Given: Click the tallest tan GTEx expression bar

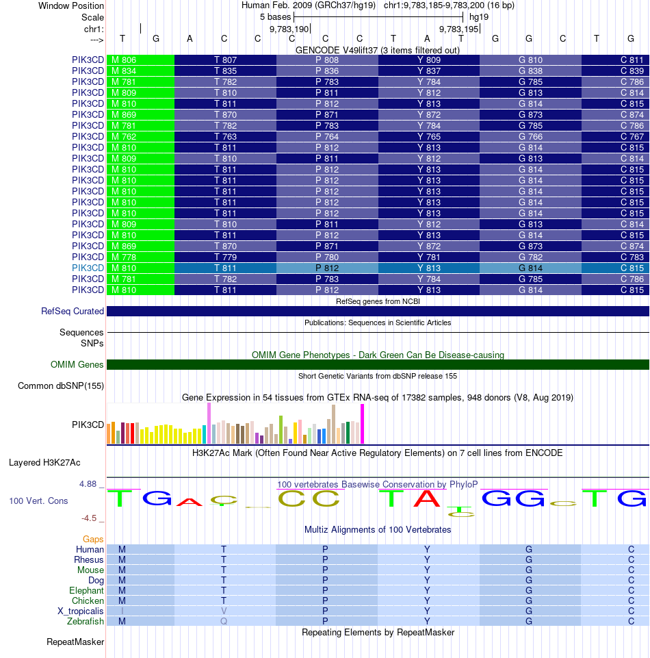Looking at the screenshot, I should pos(333,425).
